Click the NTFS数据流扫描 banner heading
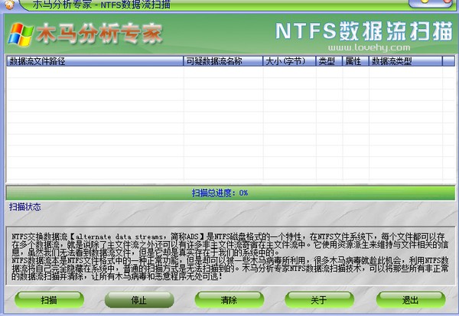 [364, 31]
